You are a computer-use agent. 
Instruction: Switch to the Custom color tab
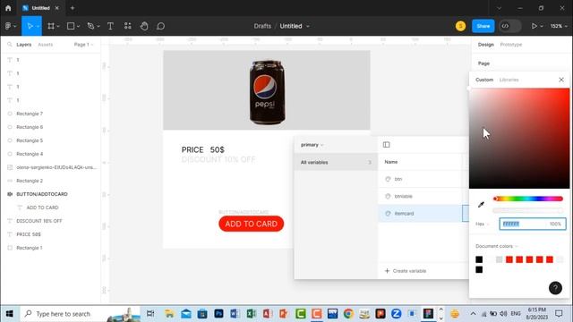pyautogui.click(x=484, y=80)
